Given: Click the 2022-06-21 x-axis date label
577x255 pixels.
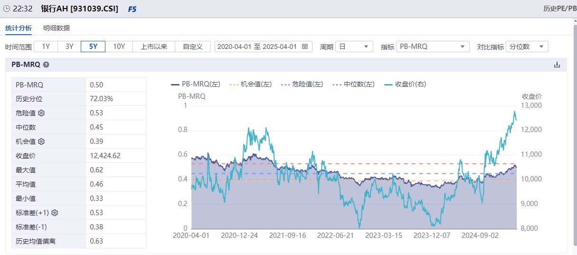Looking at the screenshot, I should [x=335, y=235].
